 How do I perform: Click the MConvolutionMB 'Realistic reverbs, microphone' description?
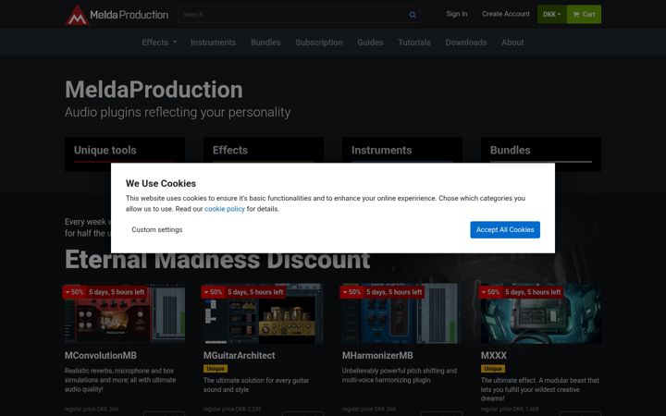120,380
